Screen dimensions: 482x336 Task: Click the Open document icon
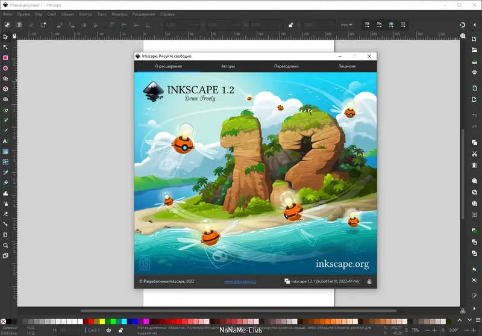click(x=474, y=50)
